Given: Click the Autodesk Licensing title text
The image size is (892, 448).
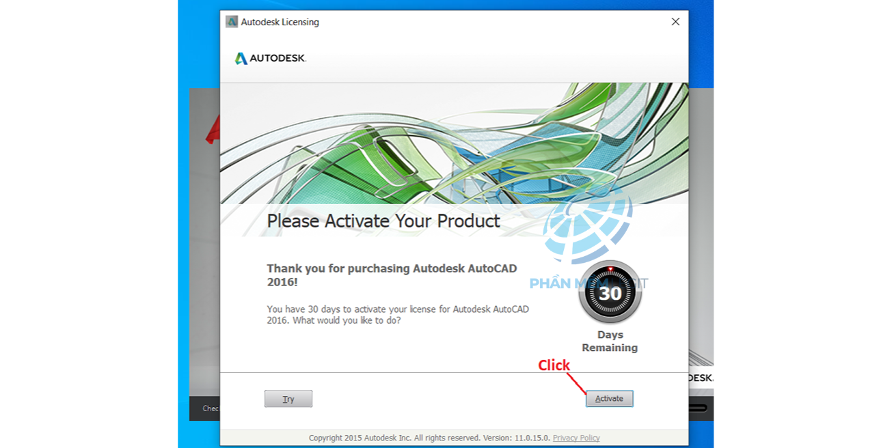Looking at the screenshot, I should [280, 22].
